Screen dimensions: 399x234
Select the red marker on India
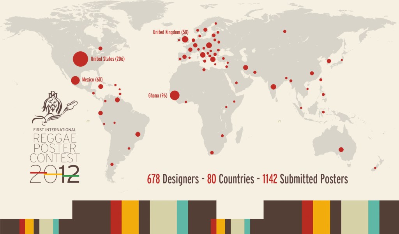click(x=274, y=87)
